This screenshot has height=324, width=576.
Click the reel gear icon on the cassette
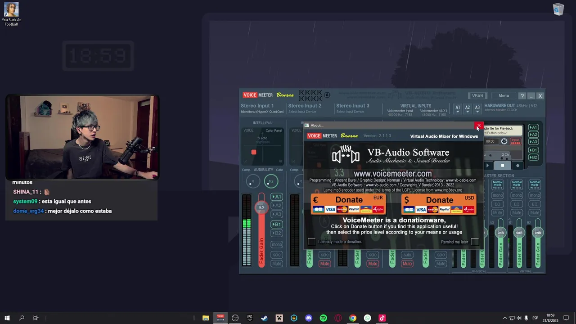504,141
